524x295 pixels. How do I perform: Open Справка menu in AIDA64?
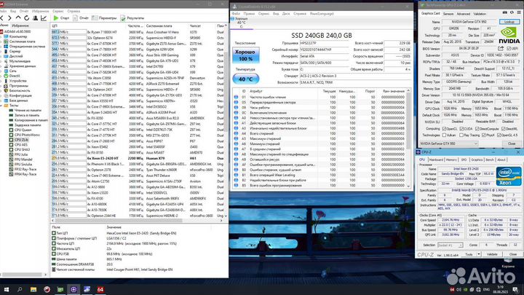[74, 11]
